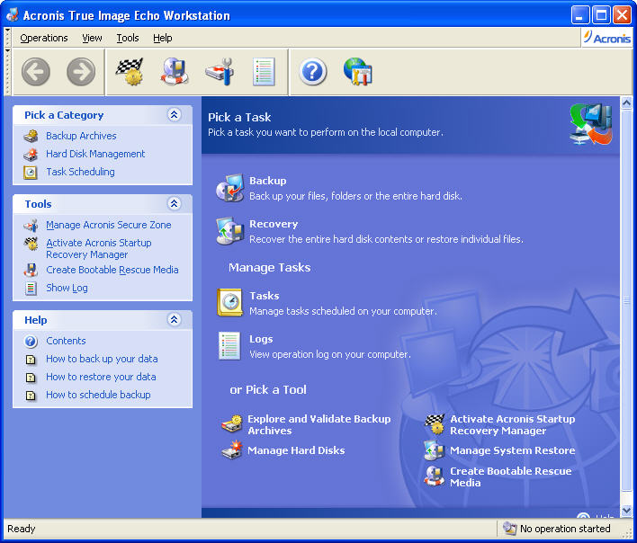
Task: Launch the Recovery task in main panel
Action: [x=273, y=224]
